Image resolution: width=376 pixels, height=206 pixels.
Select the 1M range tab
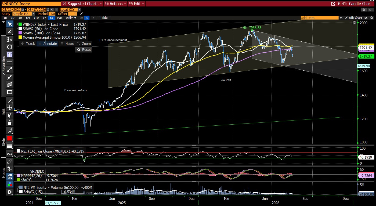pos(20,18)
